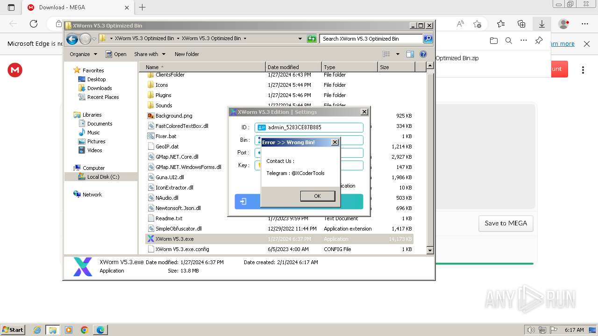Viewport: 598px width, 336px height.
Task: Open a new tab in Edge
Action: [x=142, y=7]
